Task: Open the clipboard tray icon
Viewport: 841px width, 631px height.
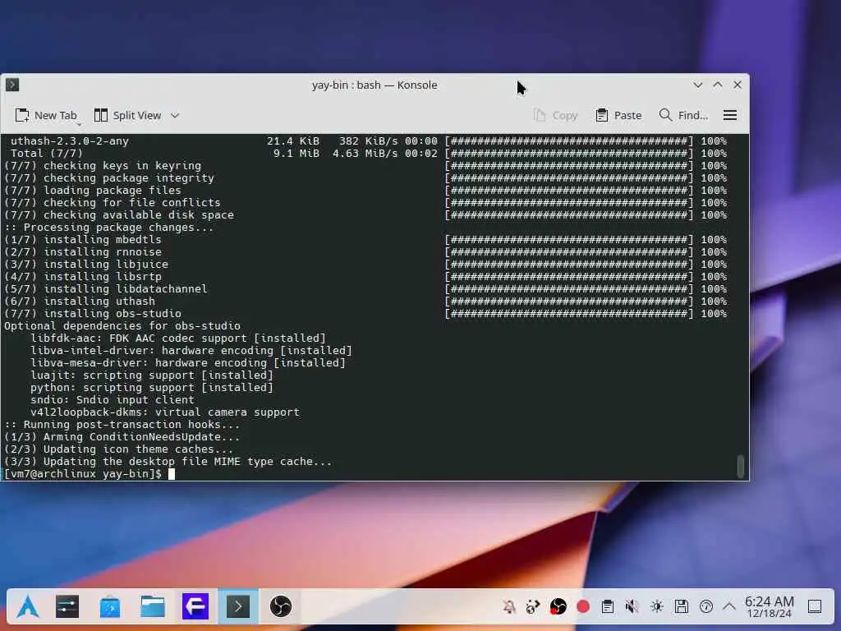Action: tap(608, 607)
